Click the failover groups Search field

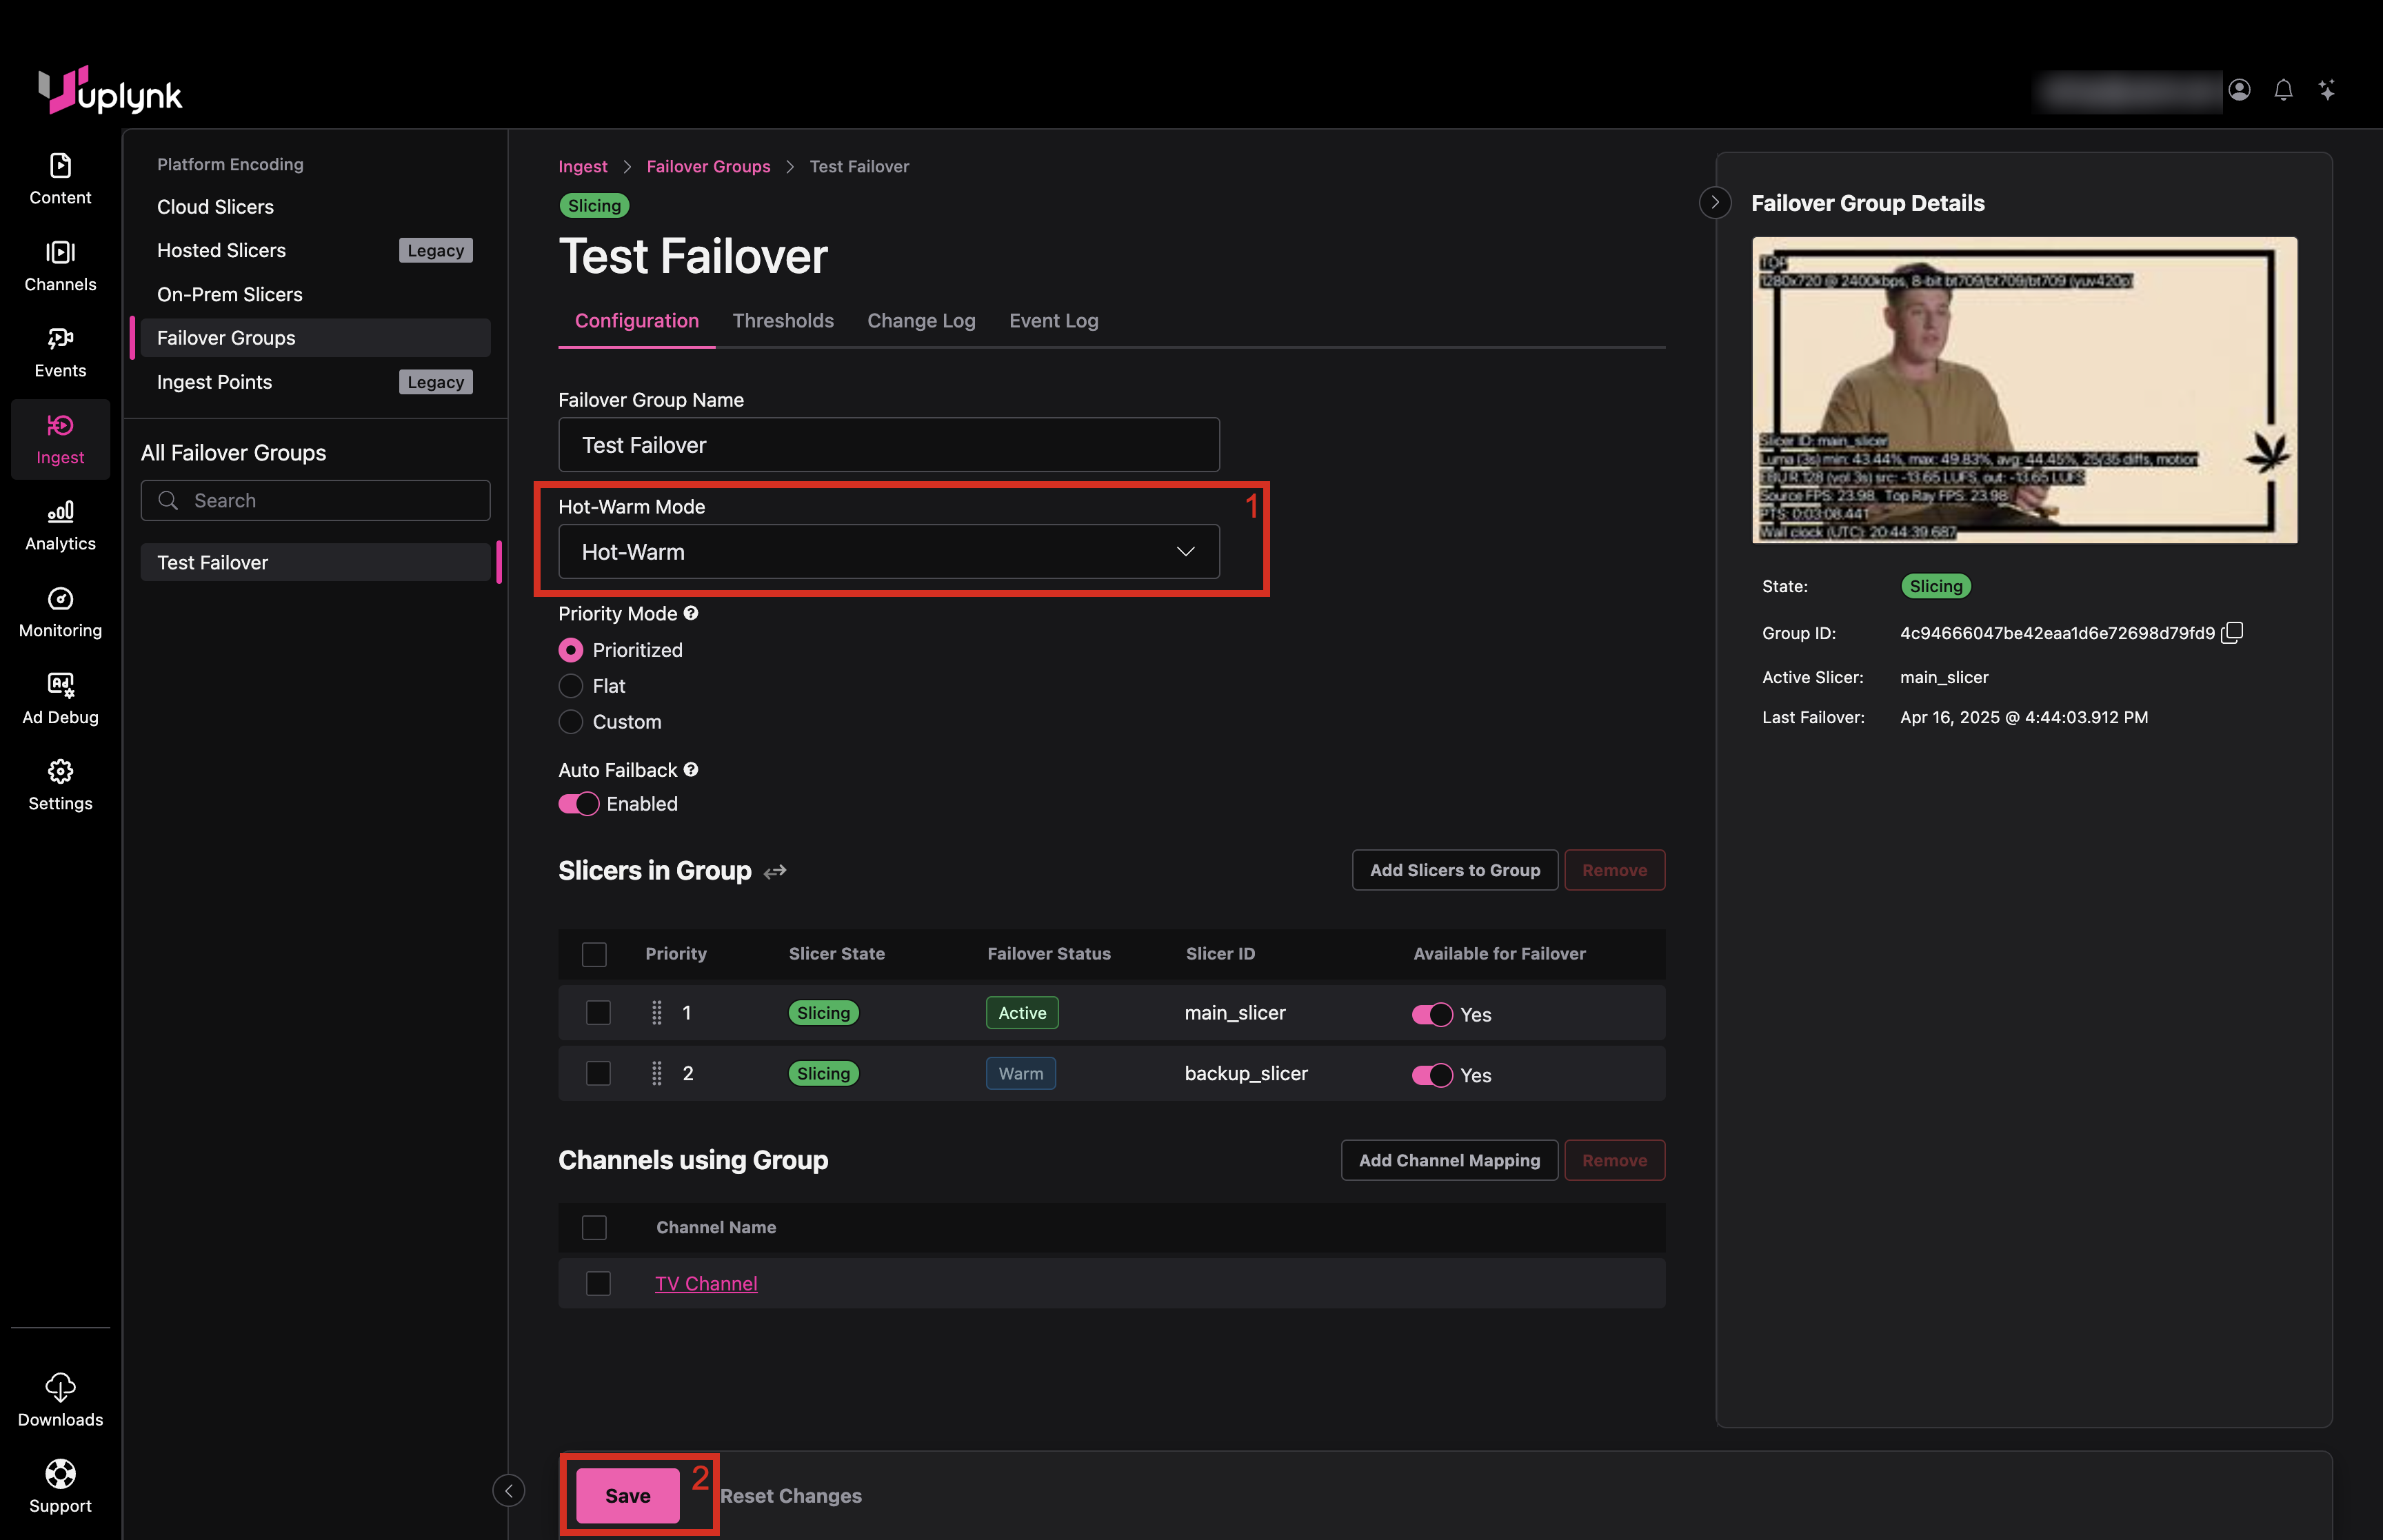(316, 500)
